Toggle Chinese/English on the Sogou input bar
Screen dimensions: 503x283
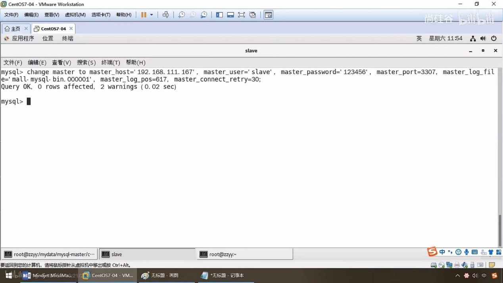click(x=442, y=252)
